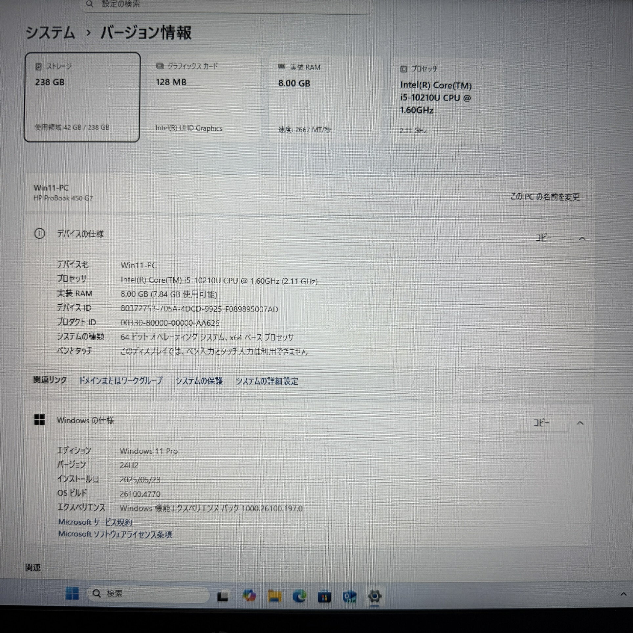Open Microsoft Edge browser
The image size is (633, 633).
299,596
